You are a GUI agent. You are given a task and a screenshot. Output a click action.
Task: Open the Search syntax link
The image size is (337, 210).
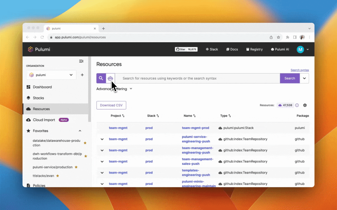[300, 70]
